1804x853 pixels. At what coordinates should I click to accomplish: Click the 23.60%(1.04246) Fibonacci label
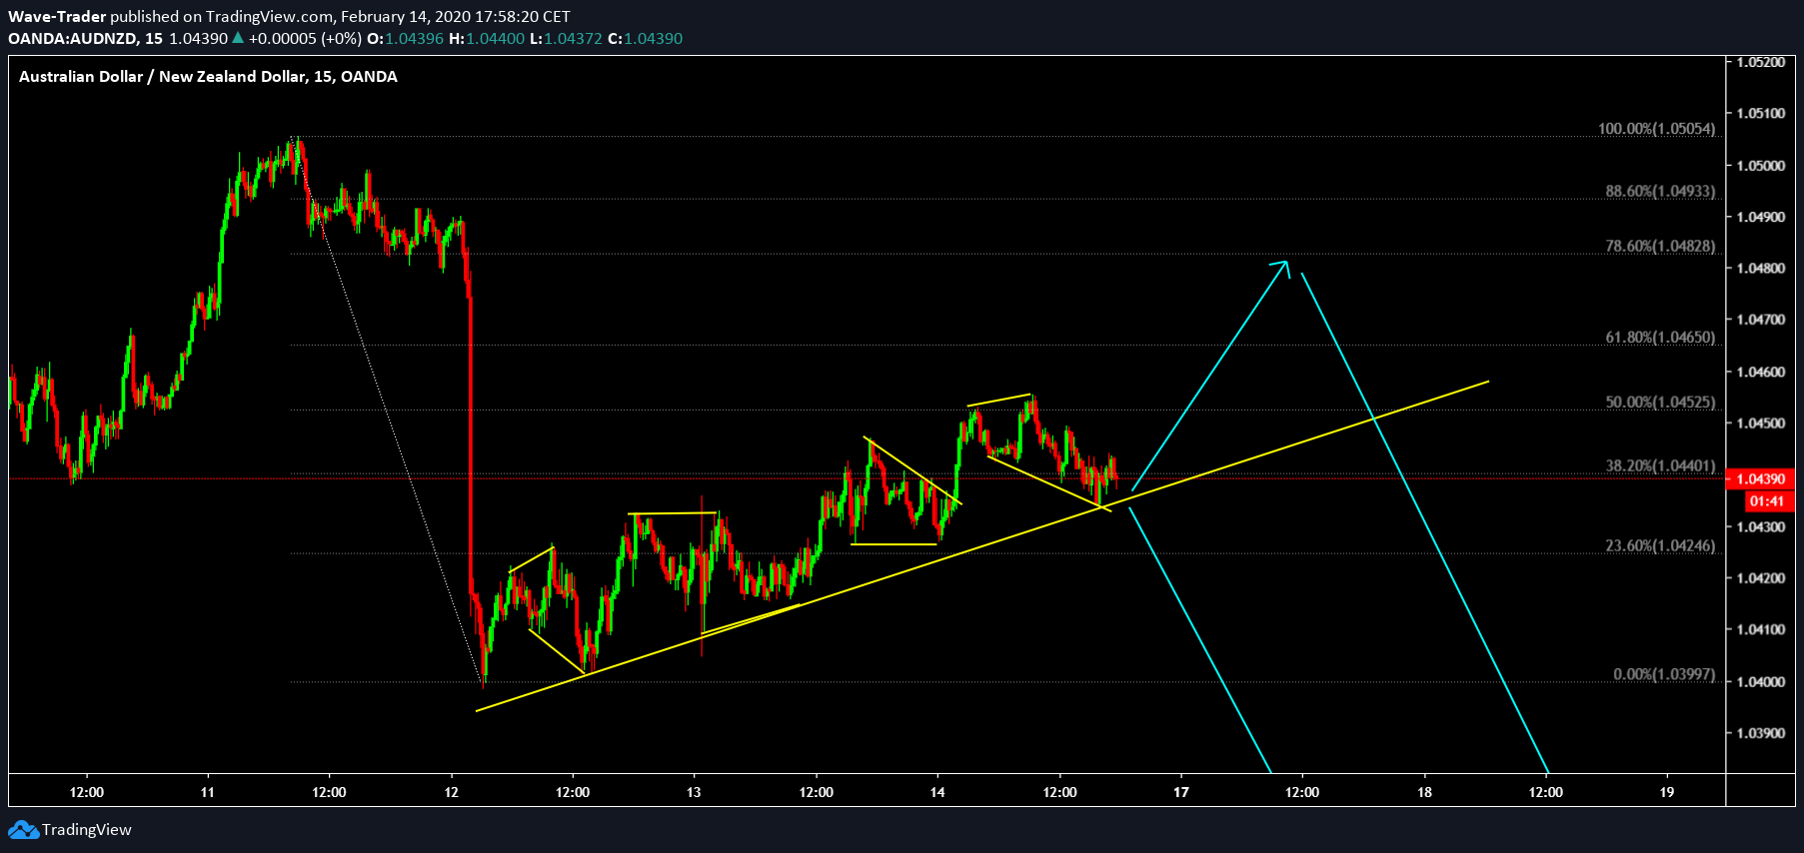pyautogui.click(x=1660, y=545)
